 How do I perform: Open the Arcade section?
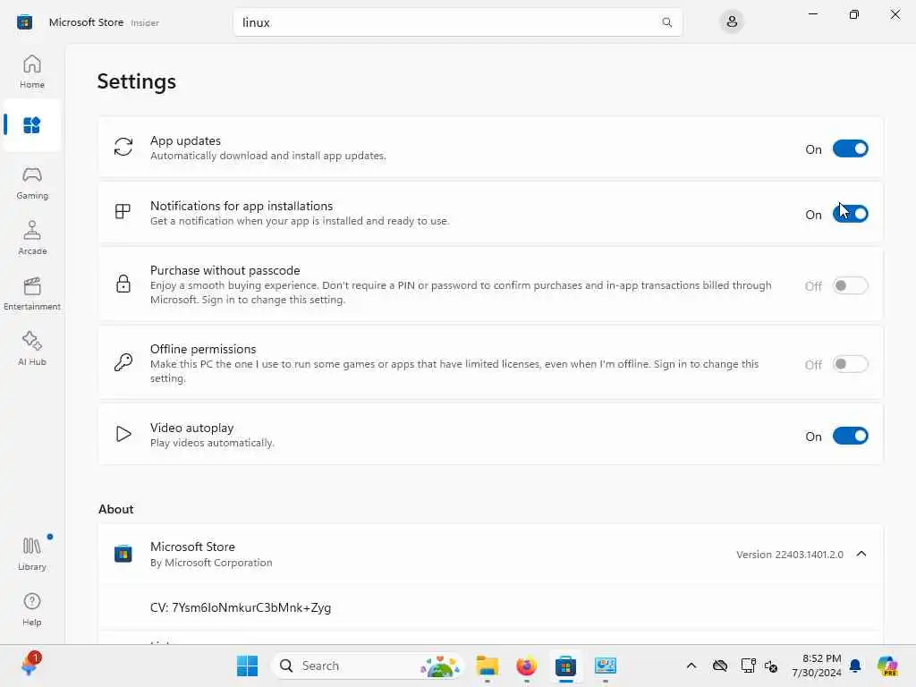pyautogui.click(x=31, y=238)
